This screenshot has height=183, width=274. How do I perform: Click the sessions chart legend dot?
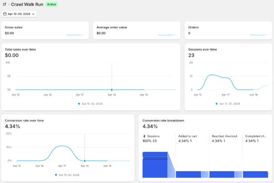point(217,104)
